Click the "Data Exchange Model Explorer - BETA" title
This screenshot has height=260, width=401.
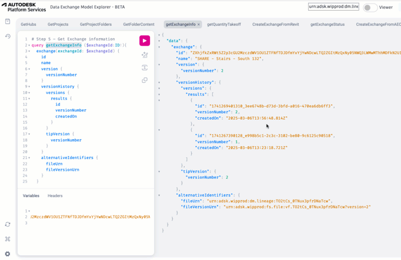88,7
